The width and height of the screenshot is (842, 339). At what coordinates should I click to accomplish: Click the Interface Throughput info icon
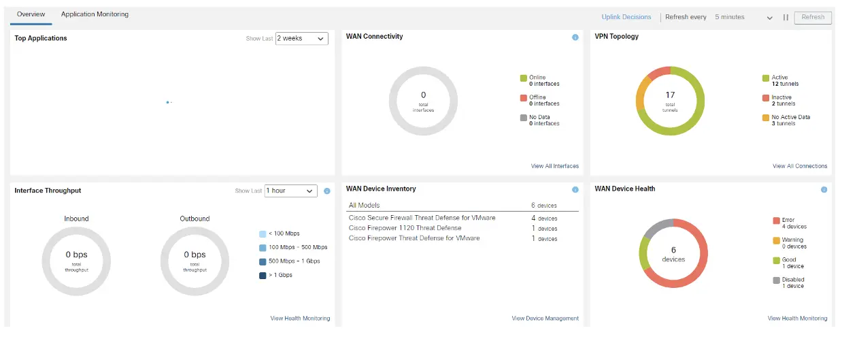click(327, 191)
